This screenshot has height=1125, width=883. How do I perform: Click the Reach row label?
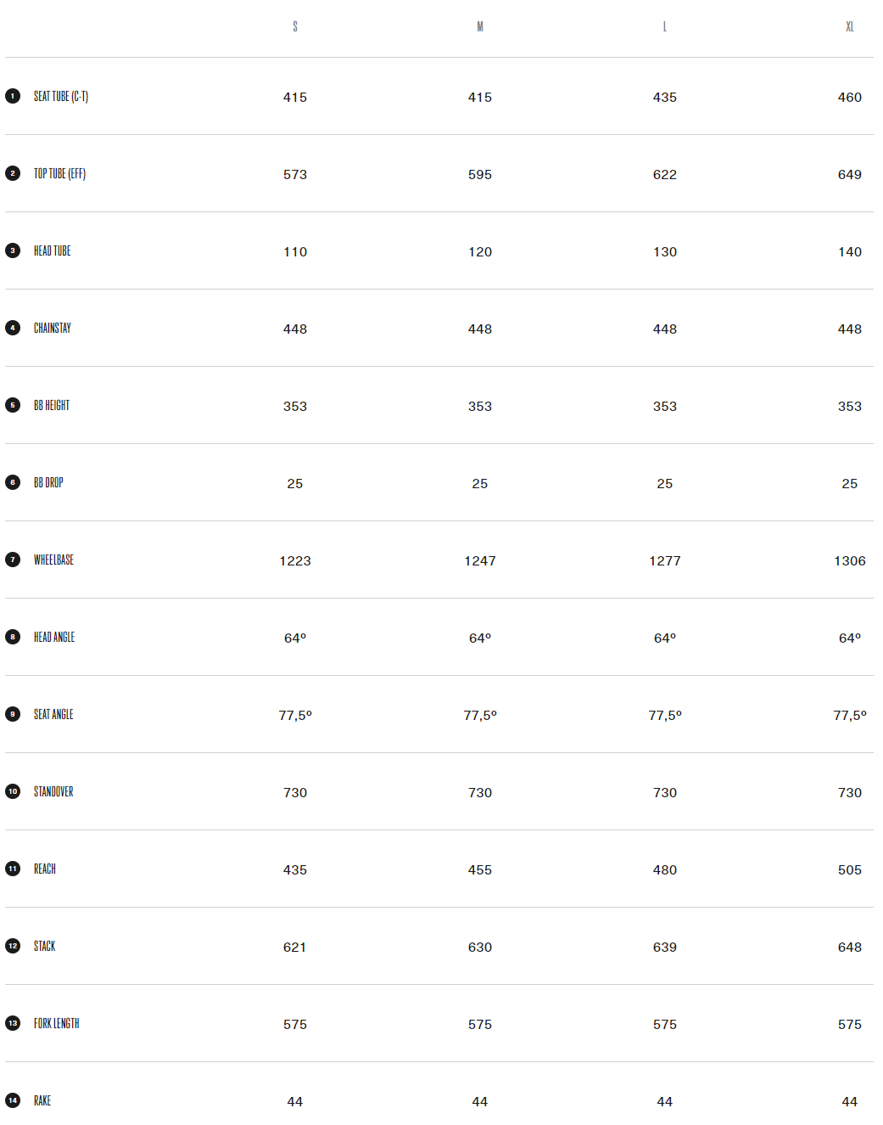coord(45,869)
